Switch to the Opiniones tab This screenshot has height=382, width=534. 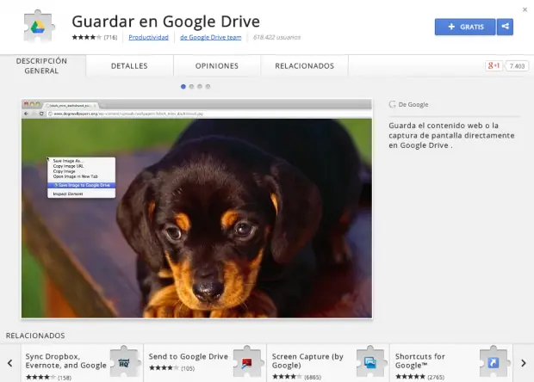click(x=217, y=66)
